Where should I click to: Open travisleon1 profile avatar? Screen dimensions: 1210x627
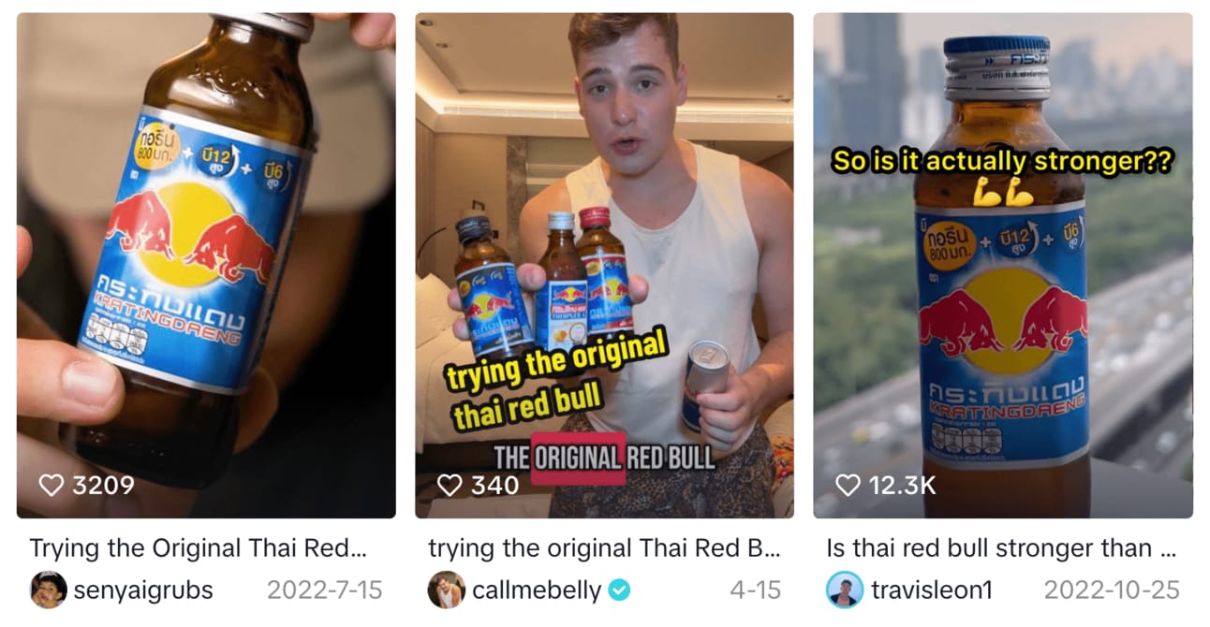tap(845, 590)
